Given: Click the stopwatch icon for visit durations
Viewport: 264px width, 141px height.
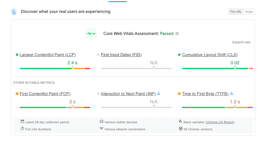Looking at the screenshot, I should (x=22, y=129).
